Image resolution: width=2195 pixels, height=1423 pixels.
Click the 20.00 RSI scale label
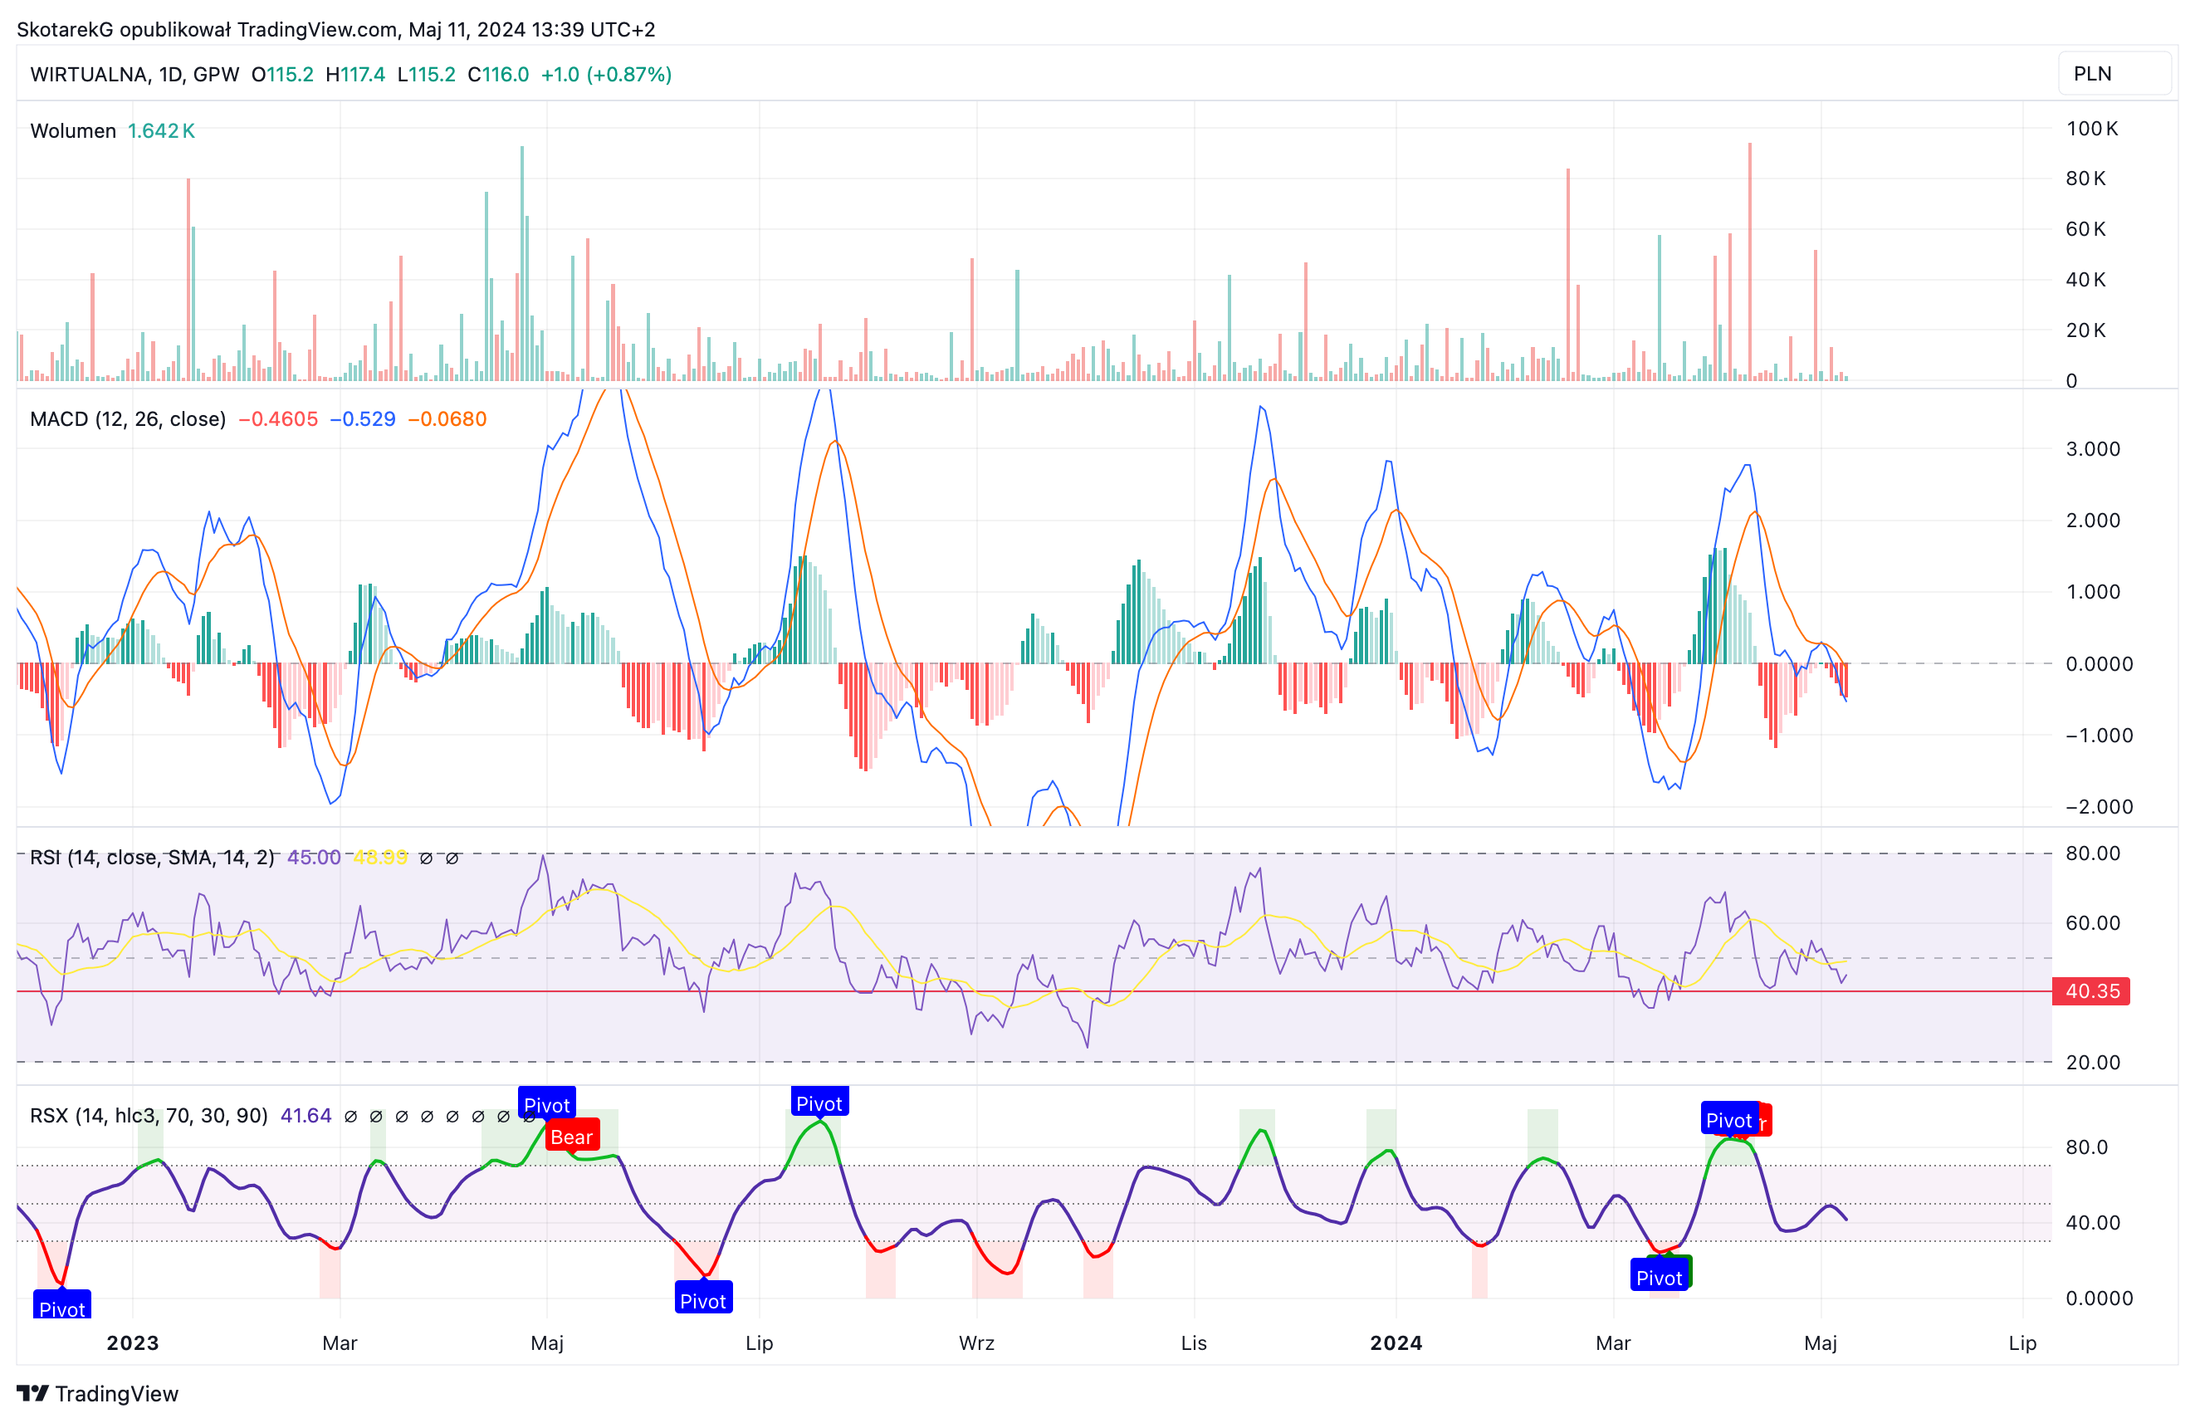click(2093, 1063)
